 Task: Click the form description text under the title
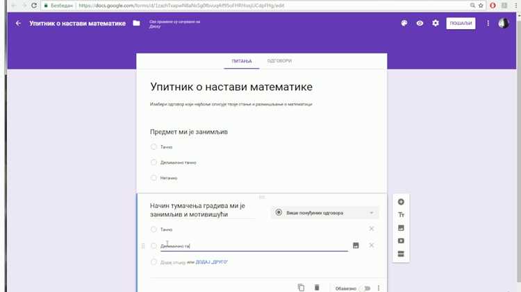231,104
